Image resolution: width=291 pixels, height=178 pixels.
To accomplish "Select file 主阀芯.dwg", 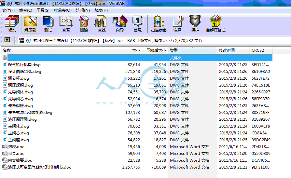I will pos(18,133).
